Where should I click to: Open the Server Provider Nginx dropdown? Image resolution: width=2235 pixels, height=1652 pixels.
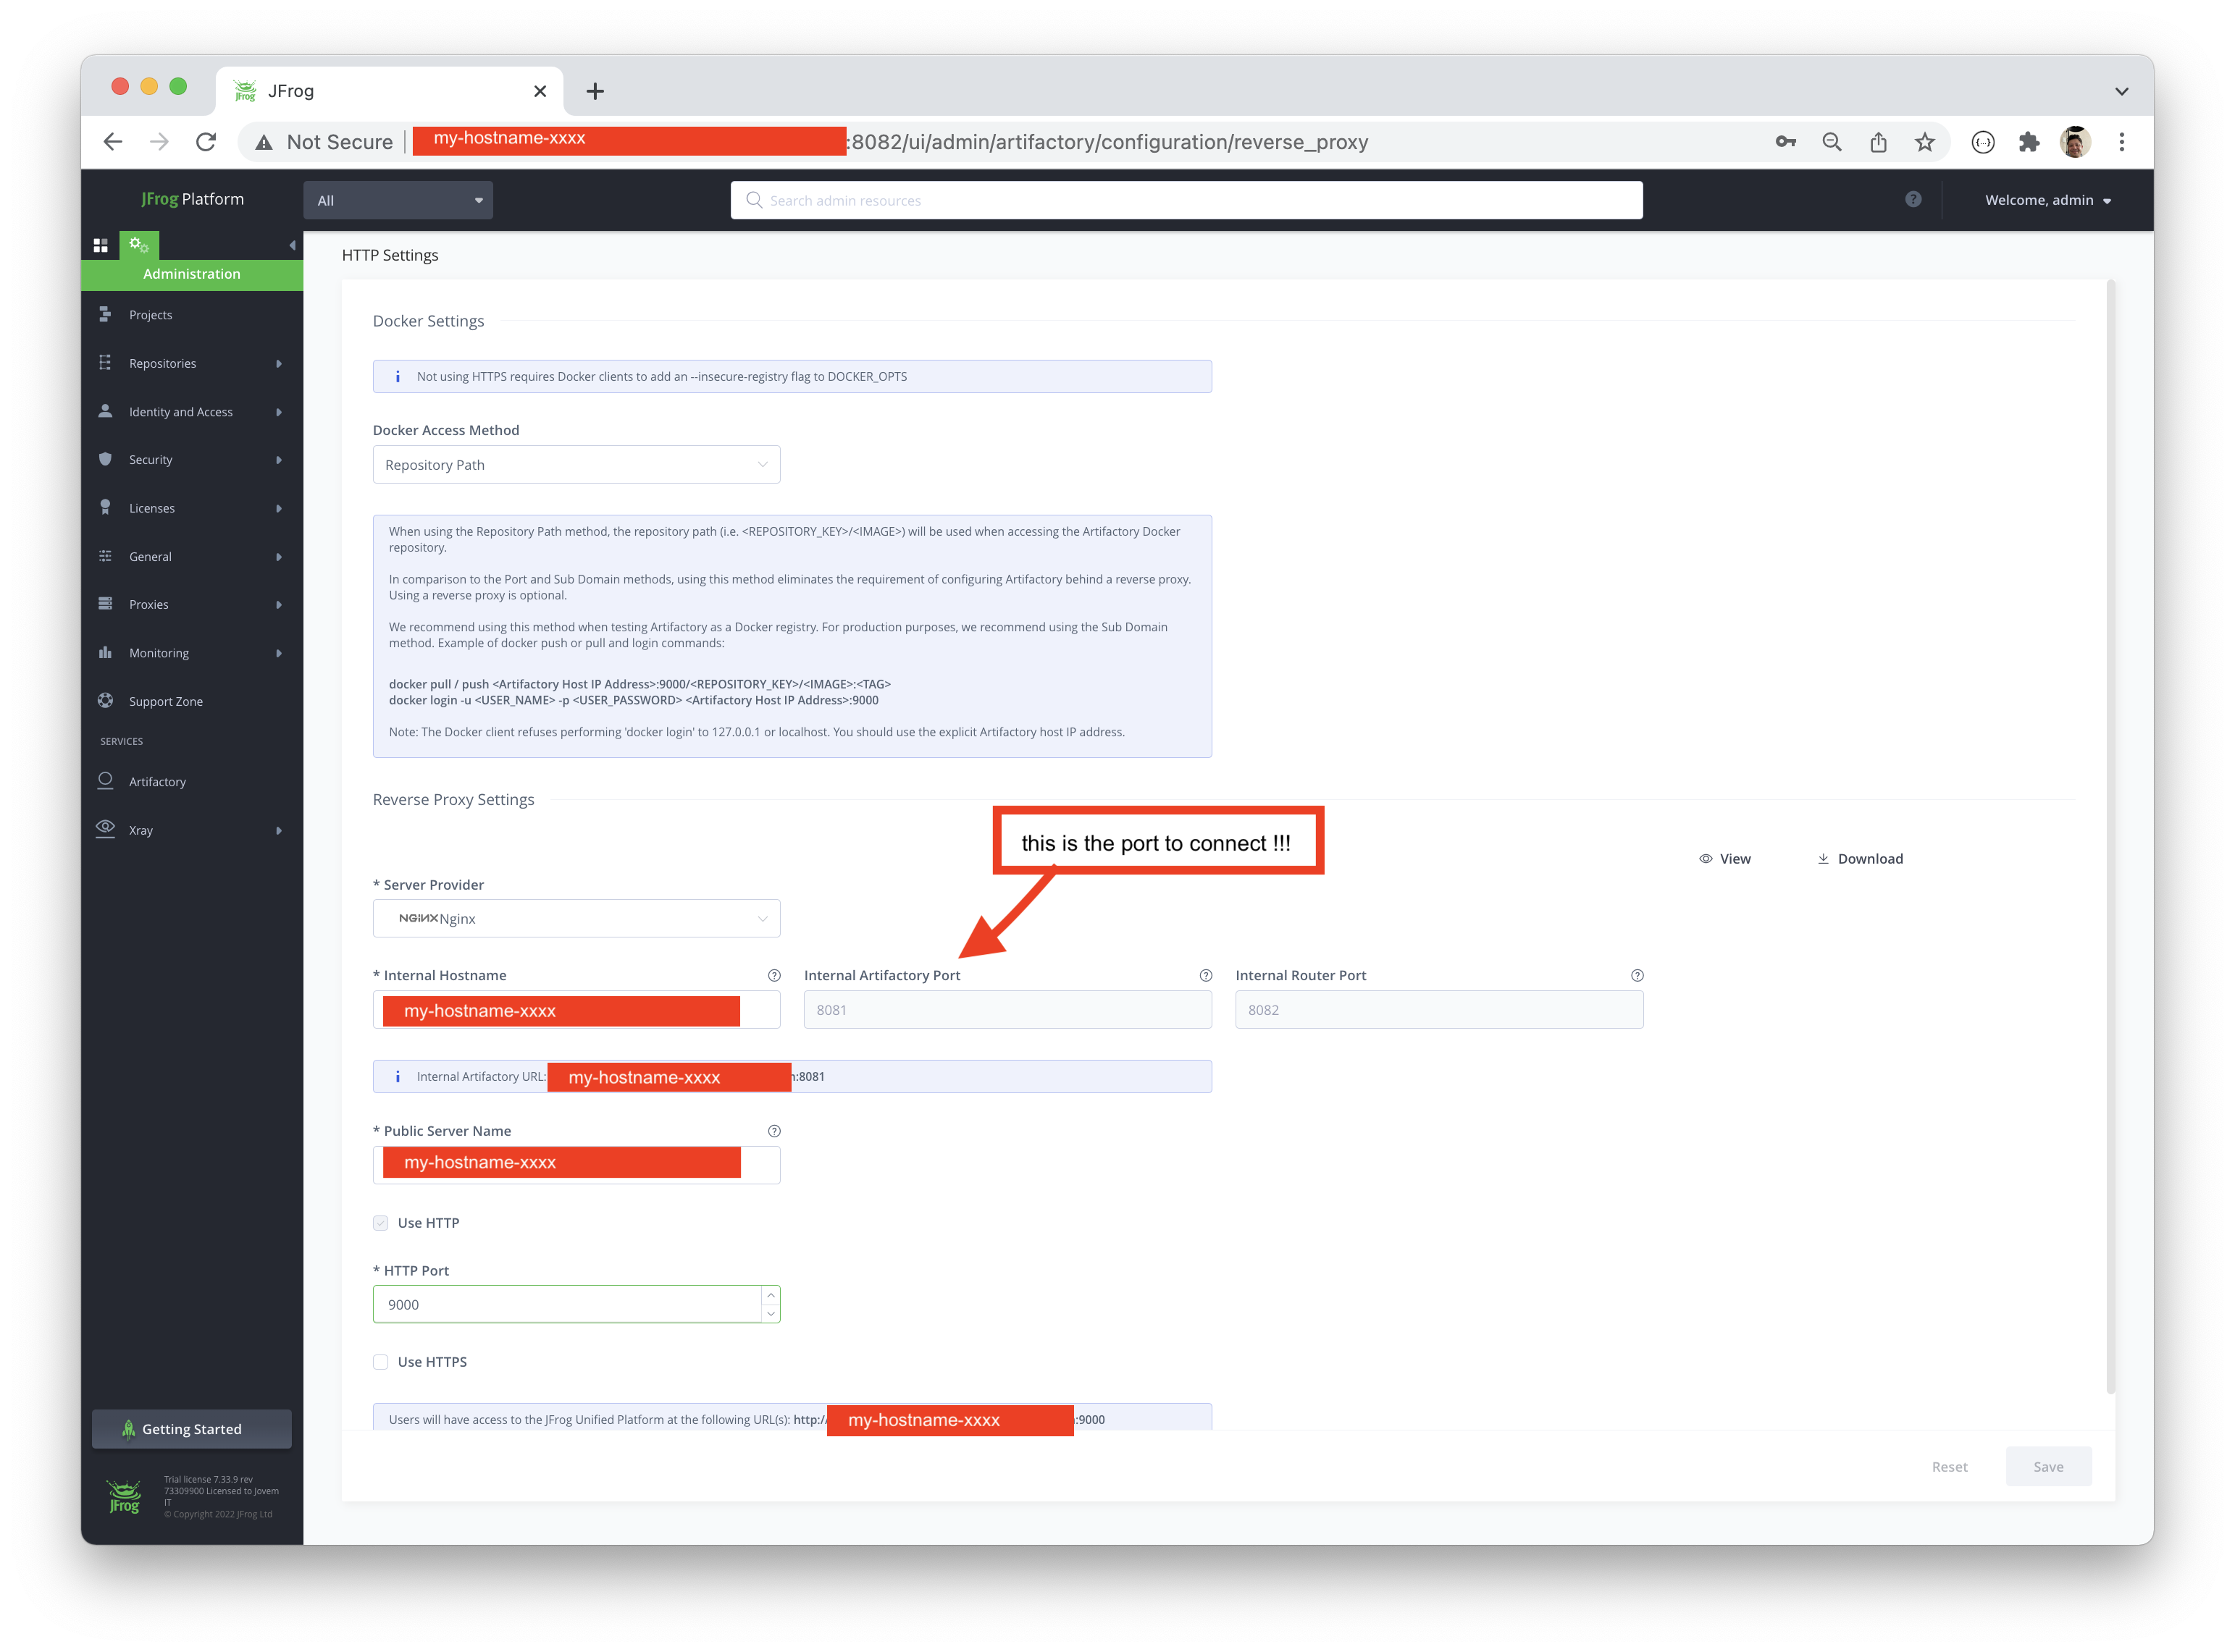(x=576, y=919)
